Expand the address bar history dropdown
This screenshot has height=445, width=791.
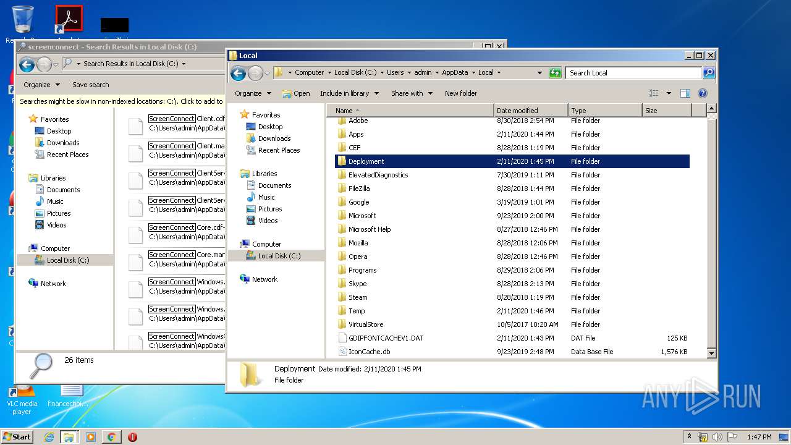(x=541, y=73)
